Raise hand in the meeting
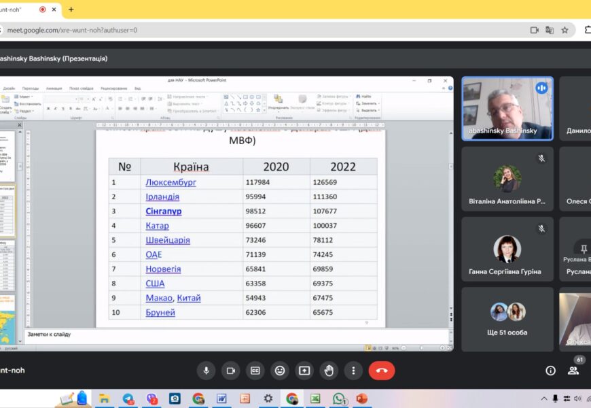 point(329,371)
